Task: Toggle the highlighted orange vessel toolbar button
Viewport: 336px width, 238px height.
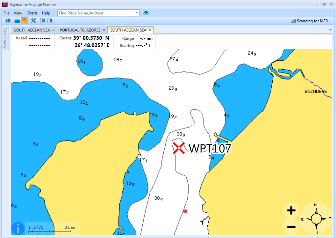Action: click(x=24, y=21)
